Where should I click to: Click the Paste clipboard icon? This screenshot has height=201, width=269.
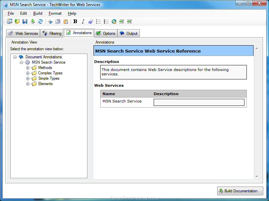pos(66,21)
